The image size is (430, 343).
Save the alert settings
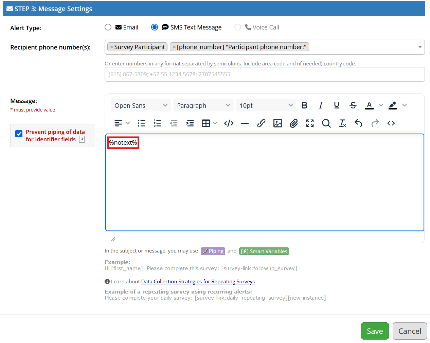point(375,331)
